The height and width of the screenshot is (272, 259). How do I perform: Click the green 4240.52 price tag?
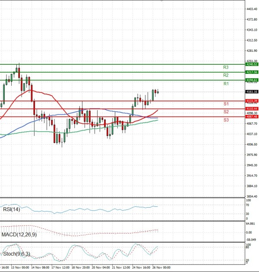[x=252, y=64]
